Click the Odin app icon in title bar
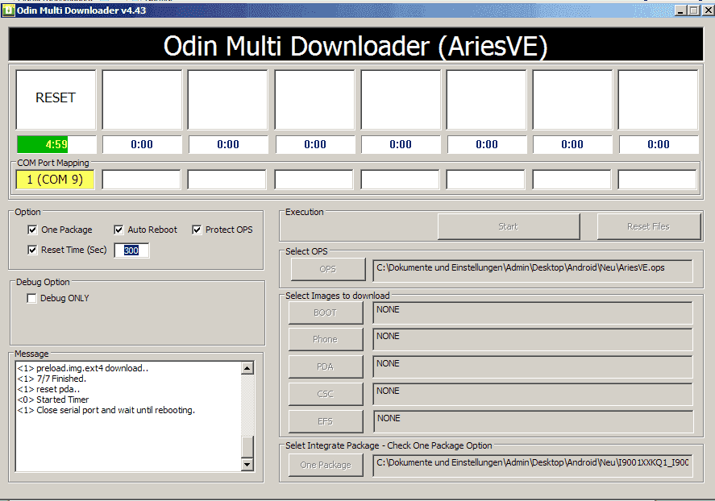 (x=8, y=10)
